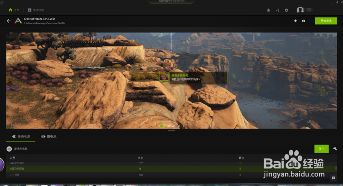The width and height of the screenshot is (343, 186).
Task: Select the 地面杂物距离 settings row
Action: 171,169
